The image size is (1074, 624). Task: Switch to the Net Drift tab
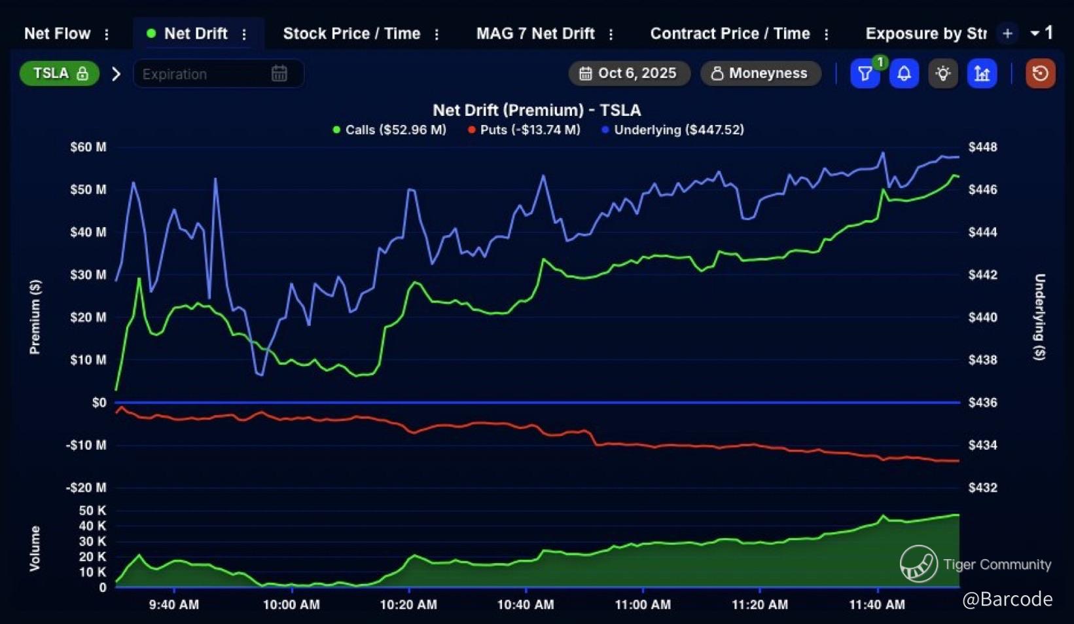pyautogui.click(x=195, y=33)
